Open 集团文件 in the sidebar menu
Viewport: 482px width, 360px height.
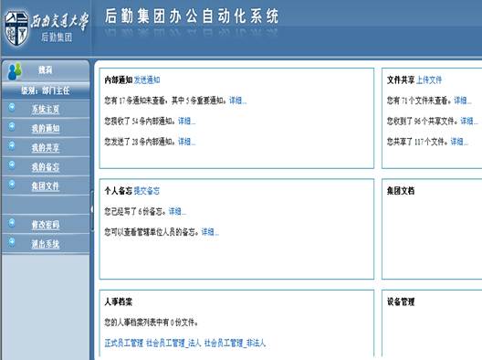tap(46, 186)
